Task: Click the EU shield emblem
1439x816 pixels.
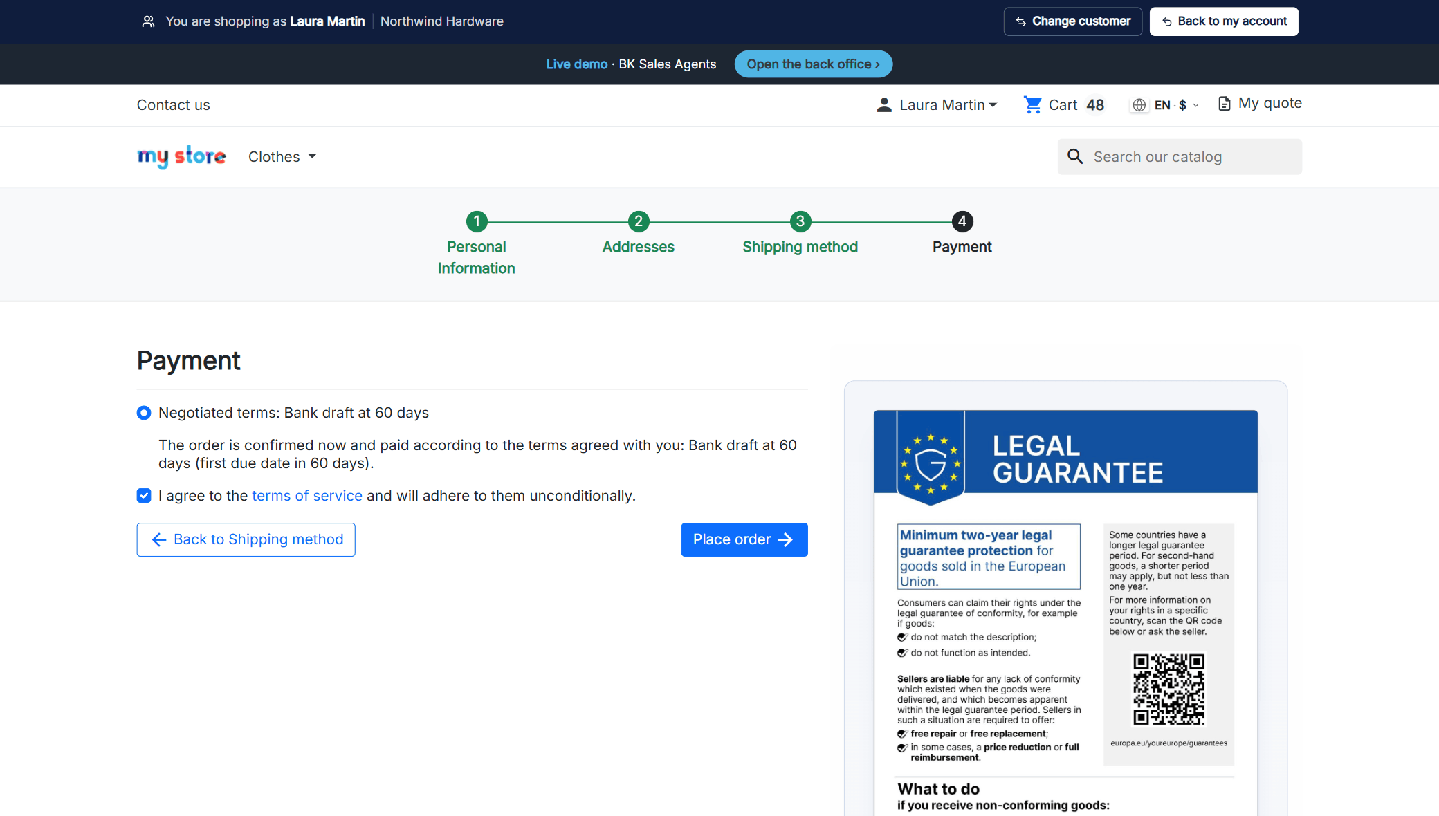Action: pos(931,458)
